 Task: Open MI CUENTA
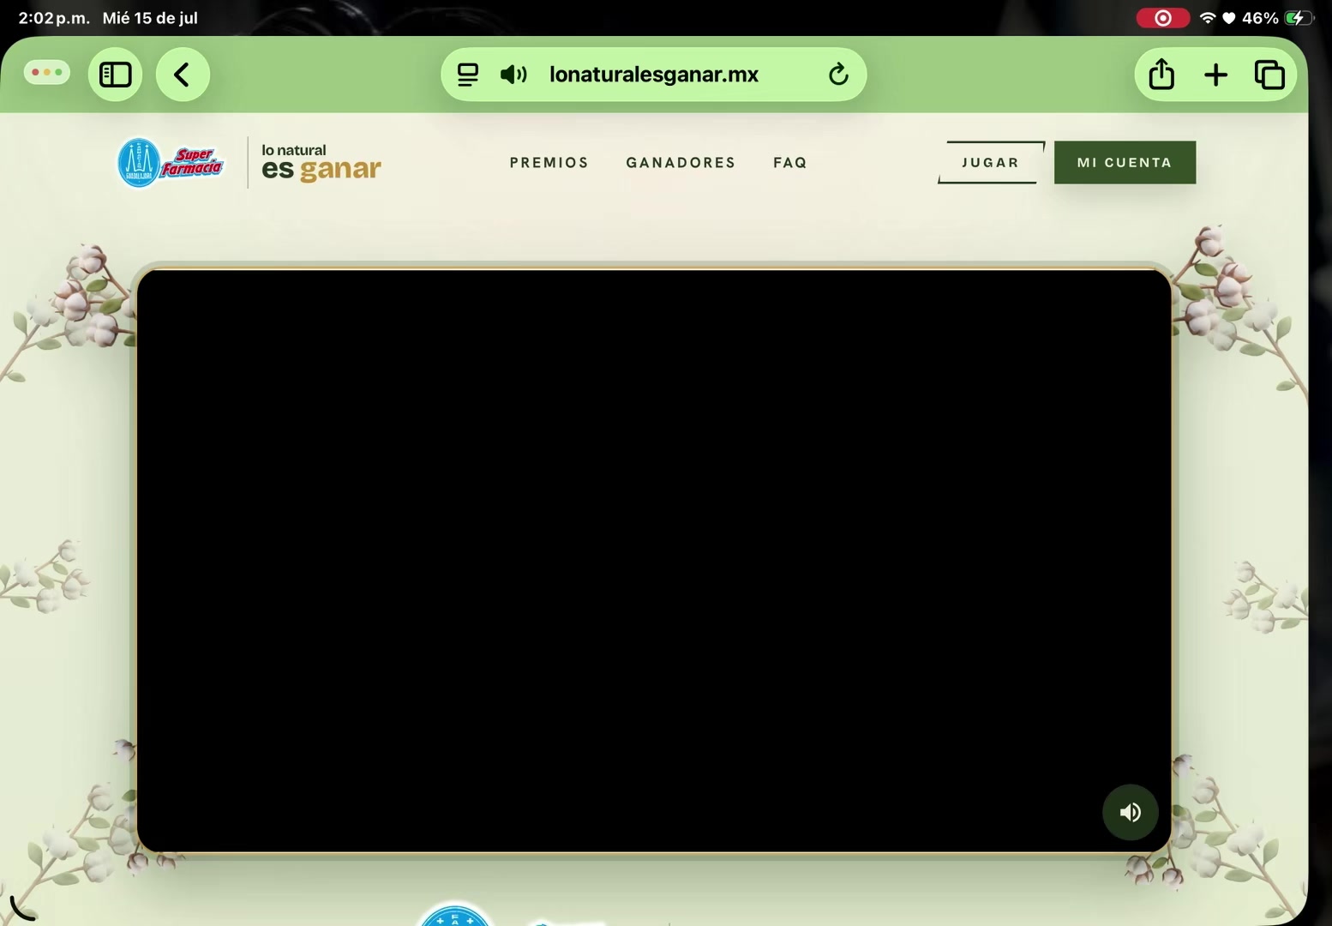coord(1125,163)
